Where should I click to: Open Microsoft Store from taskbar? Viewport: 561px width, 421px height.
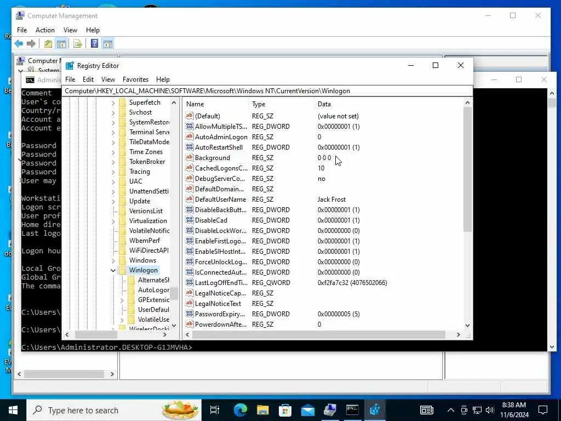(285, 410)
